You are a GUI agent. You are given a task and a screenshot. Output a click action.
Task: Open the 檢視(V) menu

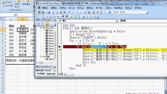coord(63,8)
